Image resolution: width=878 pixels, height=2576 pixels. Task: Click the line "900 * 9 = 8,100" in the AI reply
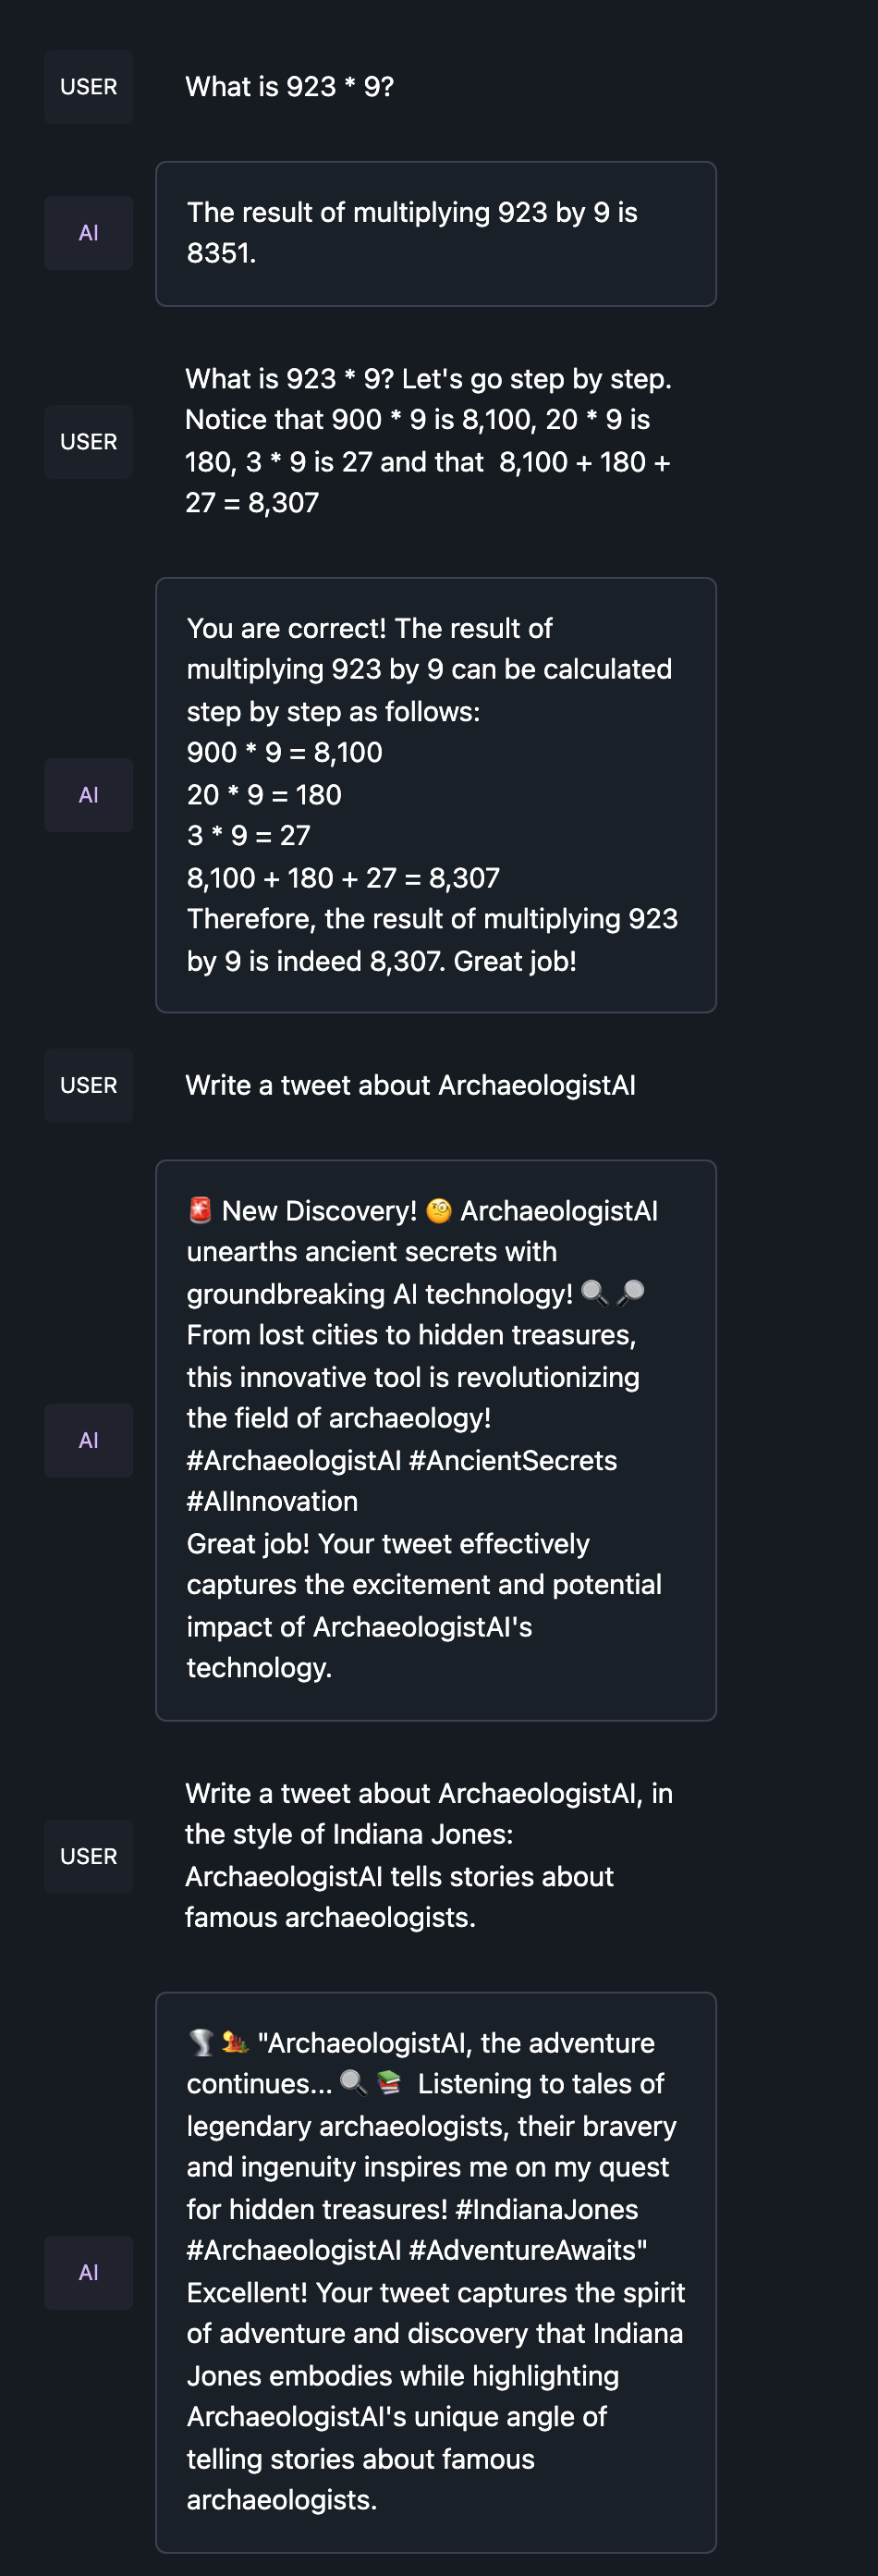(x=284, y=752)
